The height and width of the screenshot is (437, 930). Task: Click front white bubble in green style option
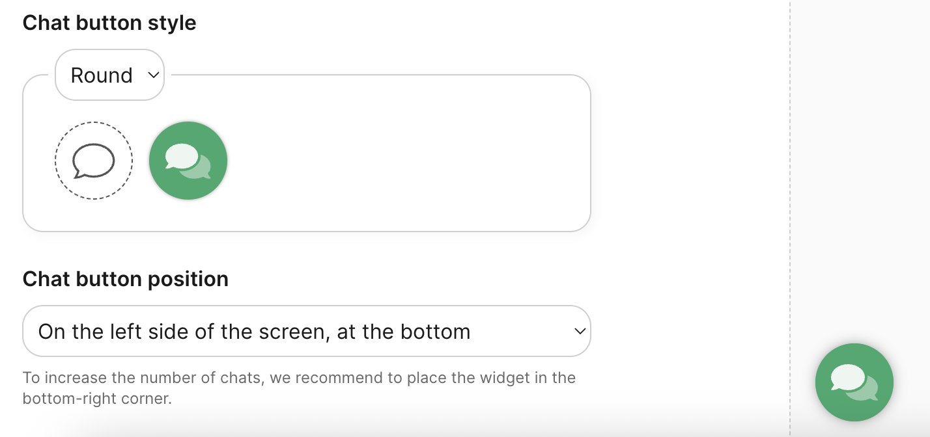pyautogui.click(x=182, y=156)
